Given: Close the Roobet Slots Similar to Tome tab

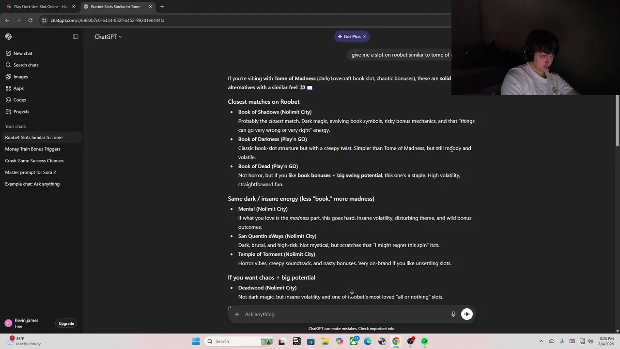Looking at the screenshot, I should click(x=150, y=6).
